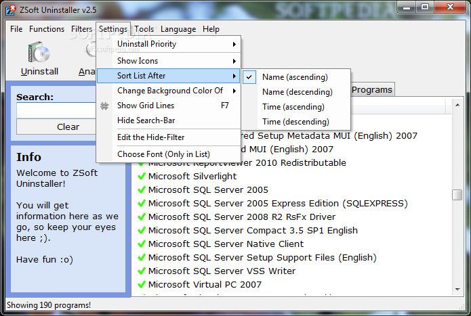
Task: Click the Analyze toolbar button
Action: coord(87,58)
